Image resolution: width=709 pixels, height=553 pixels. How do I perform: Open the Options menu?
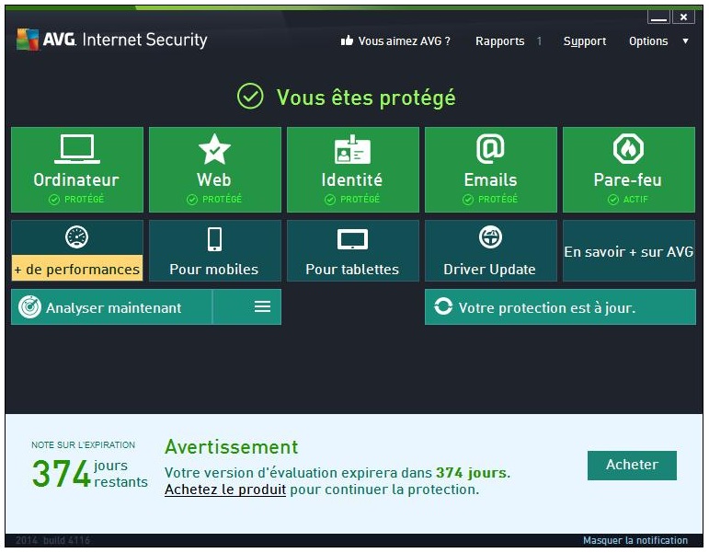[x=648, y=41]
